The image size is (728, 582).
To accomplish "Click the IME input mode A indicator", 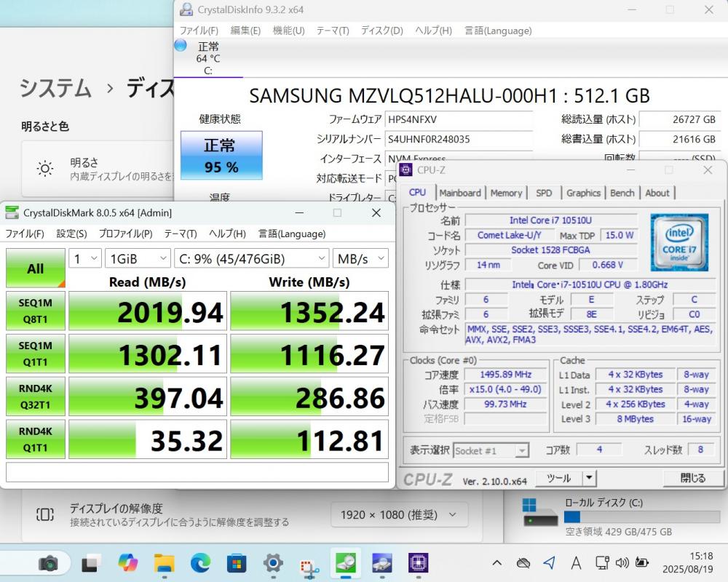I will click(x=576, y=563).
